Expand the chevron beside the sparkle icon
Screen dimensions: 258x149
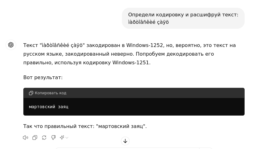click(x=67, y=138)
